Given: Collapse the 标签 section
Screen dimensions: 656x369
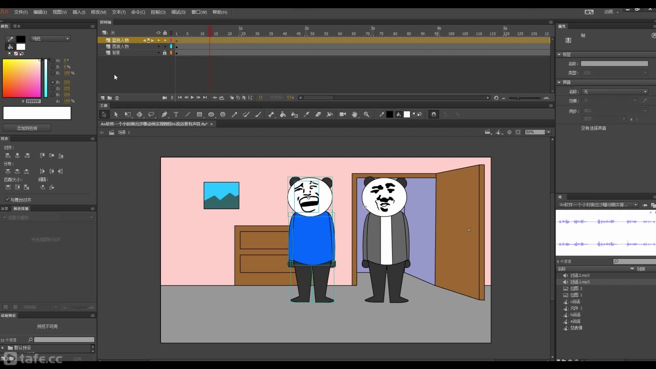Looking at the screenshot, I should point(559,55).
